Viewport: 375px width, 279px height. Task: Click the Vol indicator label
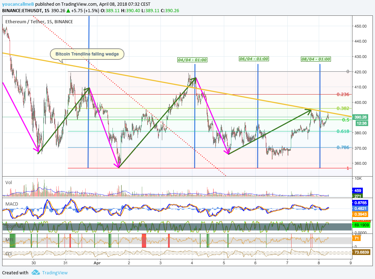pos(8,183)
